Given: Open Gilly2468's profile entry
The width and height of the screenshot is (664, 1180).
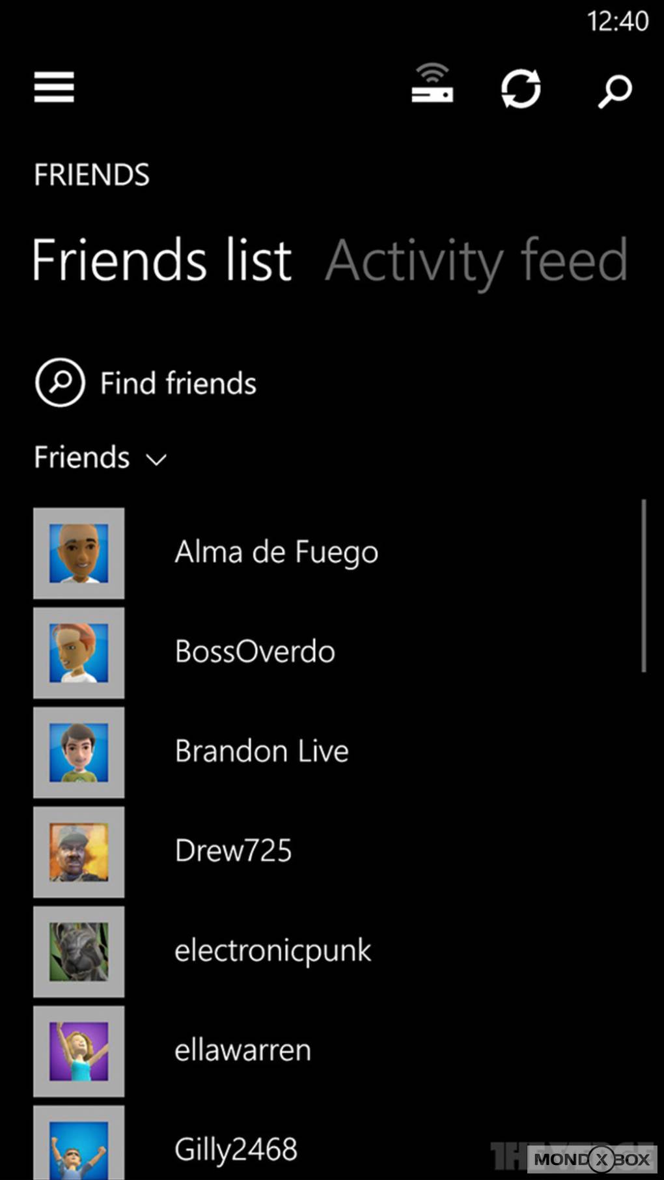Looking at the screenshot, I should [x=236, y=1149].
